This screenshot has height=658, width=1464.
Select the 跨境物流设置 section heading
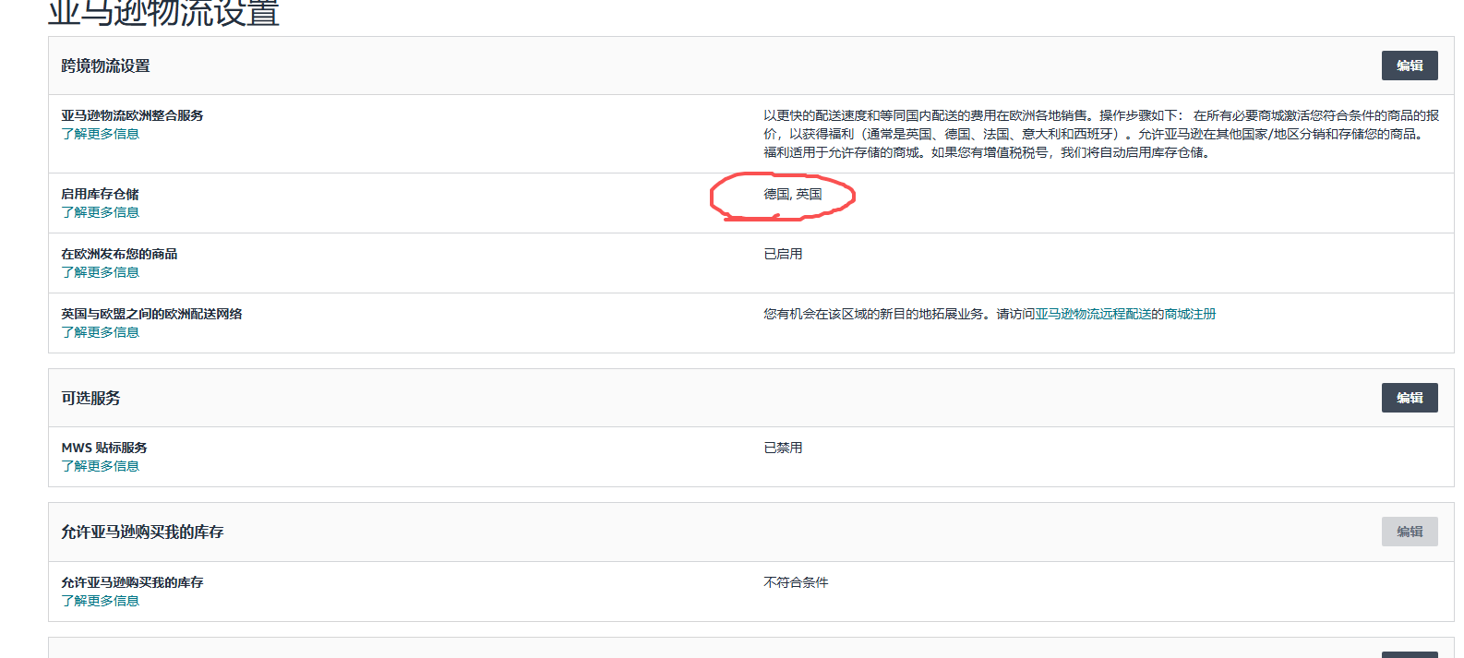(105, 66)
